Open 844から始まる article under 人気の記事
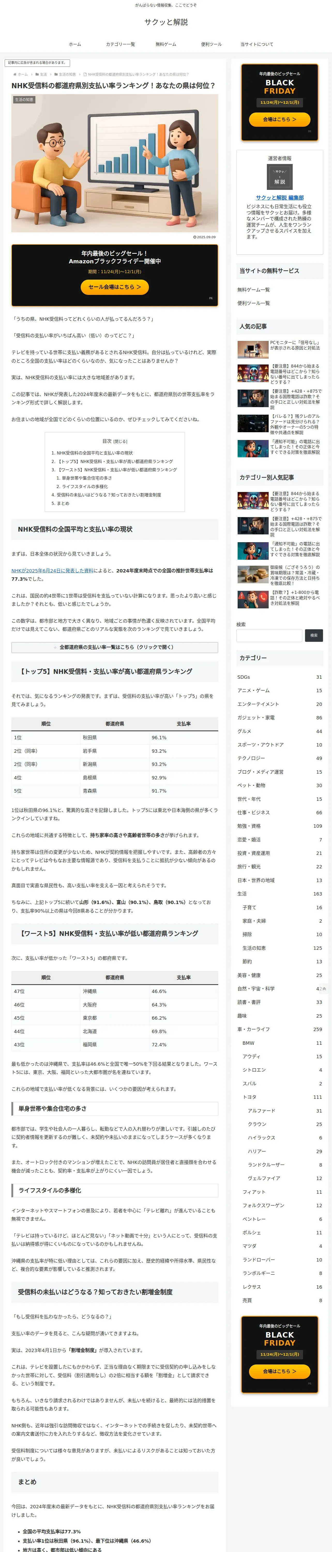The image size is (332, 1552). coord(280,374)
